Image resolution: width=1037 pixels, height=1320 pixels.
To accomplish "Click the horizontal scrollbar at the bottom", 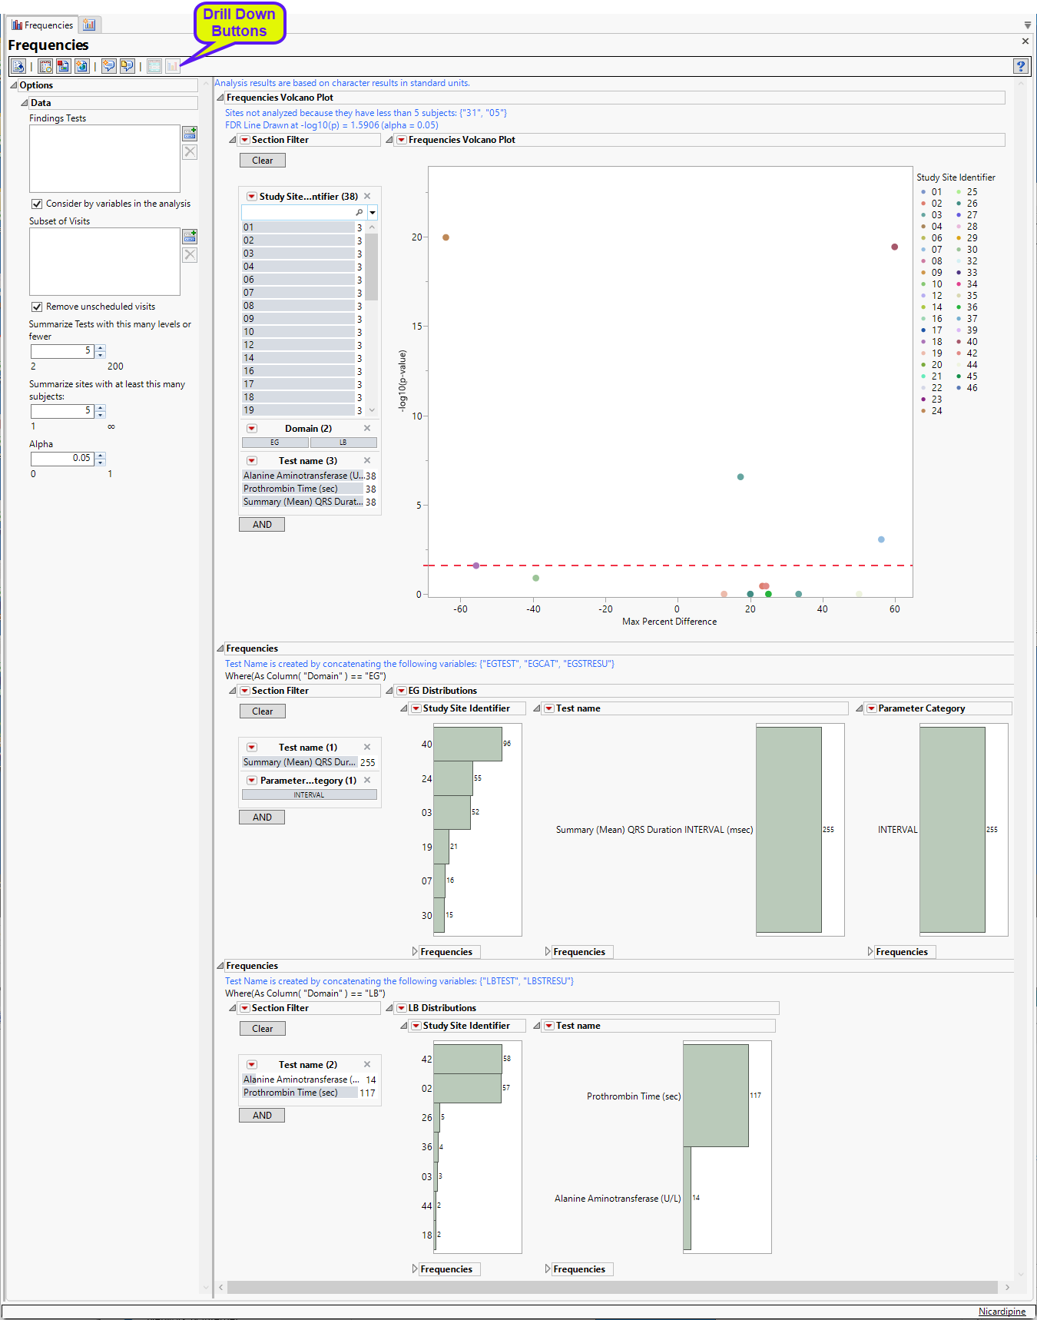I will click(x=611, y=1287).
